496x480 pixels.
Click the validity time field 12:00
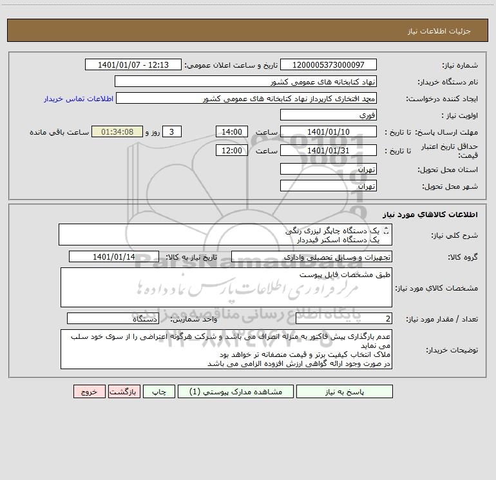click(231, 150)
